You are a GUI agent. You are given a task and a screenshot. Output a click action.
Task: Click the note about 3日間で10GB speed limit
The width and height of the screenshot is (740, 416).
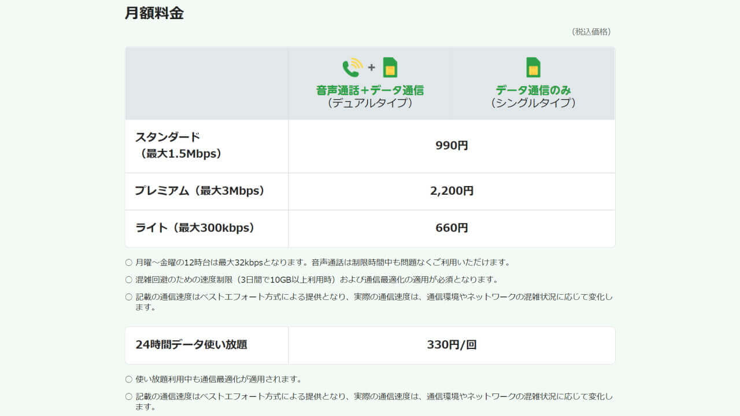coord(316,280)
